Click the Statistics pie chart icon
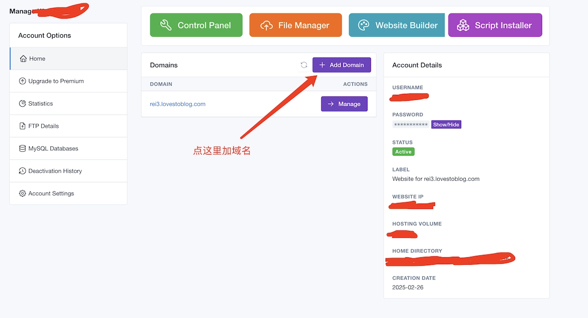Image resolution: width=588 pixels, height=318 pixels. coord(23,104)
